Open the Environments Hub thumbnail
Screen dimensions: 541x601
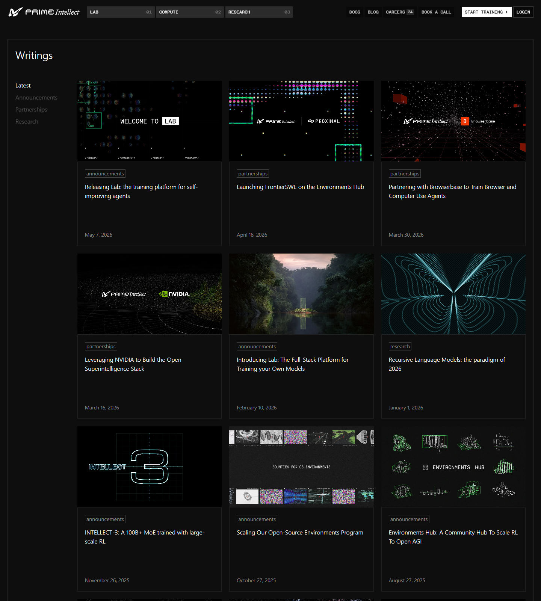453,467
